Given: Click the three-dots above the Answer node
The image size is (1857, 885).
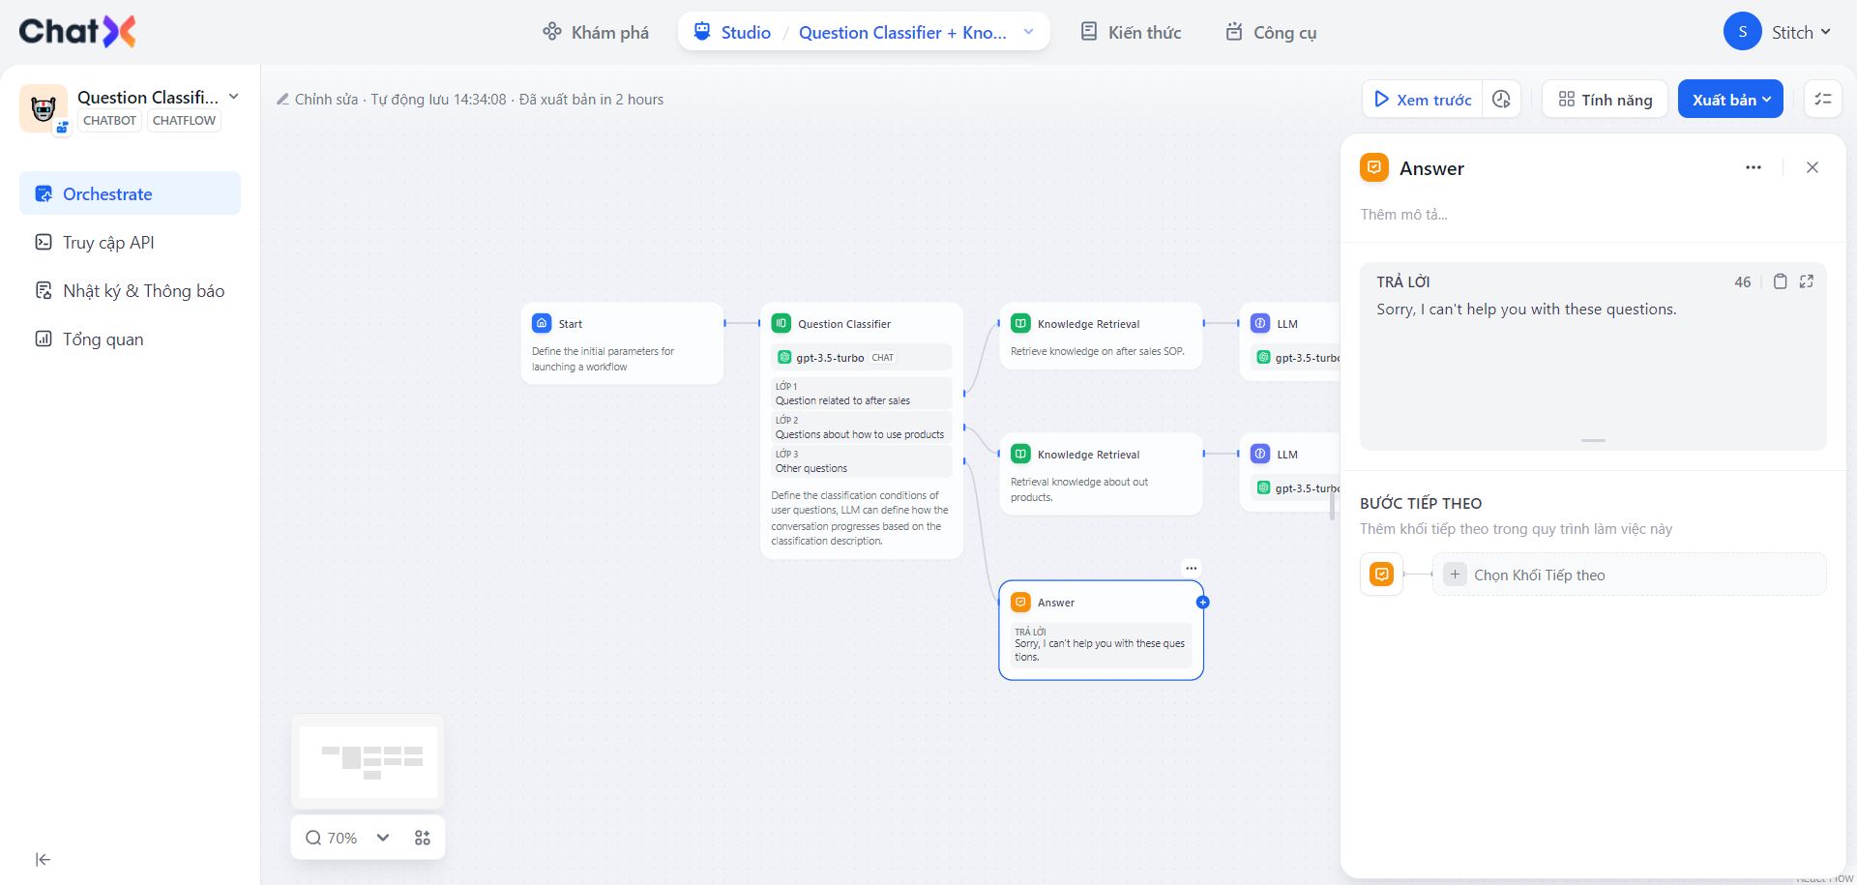Looking at the screenshot, I should tap(1191, 568).
